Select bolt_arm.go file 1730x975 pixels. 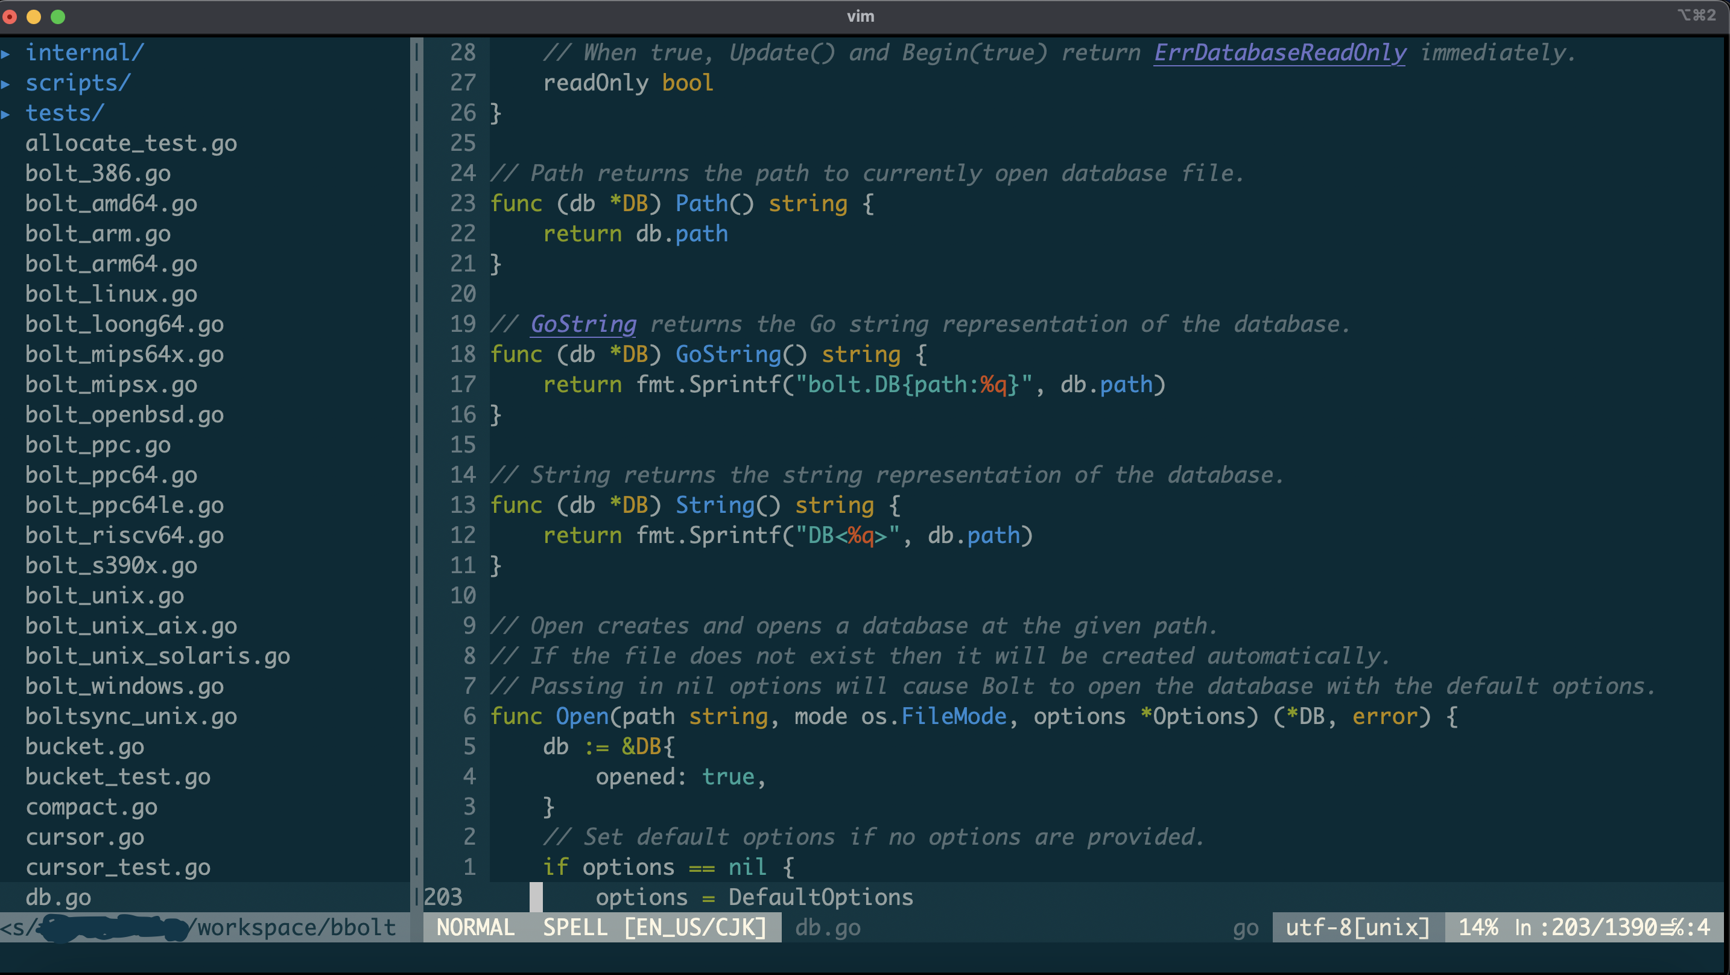pos(98,234)
